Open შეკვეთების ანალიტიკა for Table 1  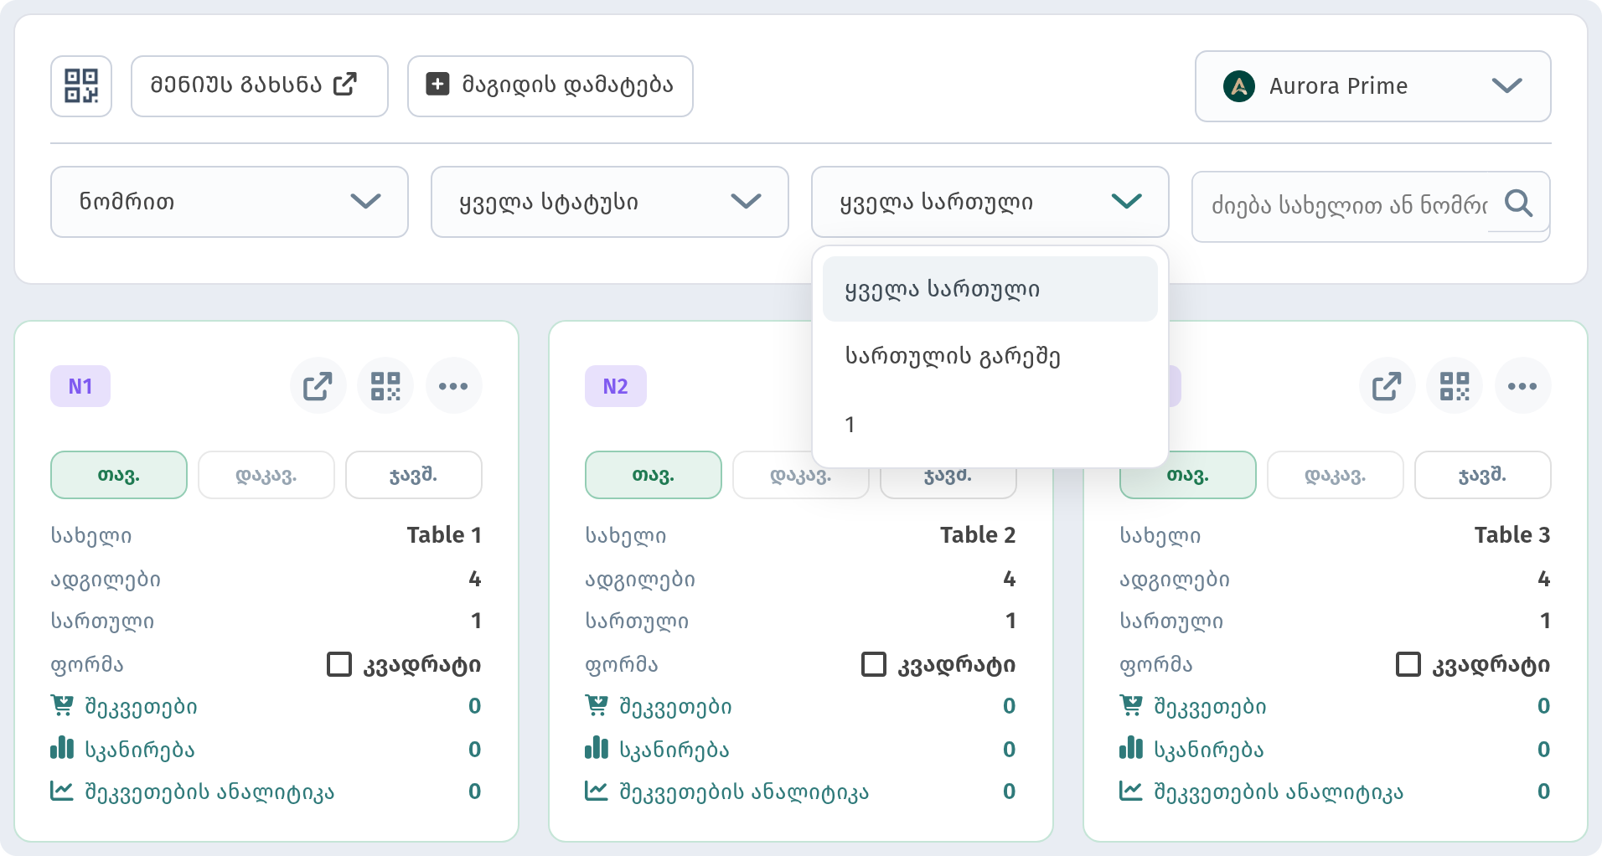pos(192,792)
